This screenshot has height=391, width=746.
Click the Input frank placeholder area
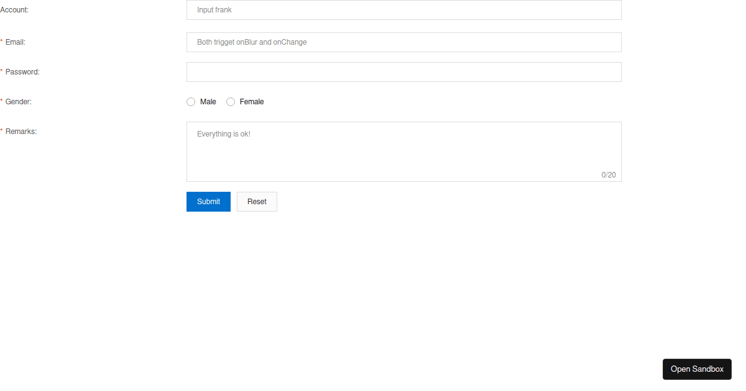pyautogui.click(x=214, y=9)
